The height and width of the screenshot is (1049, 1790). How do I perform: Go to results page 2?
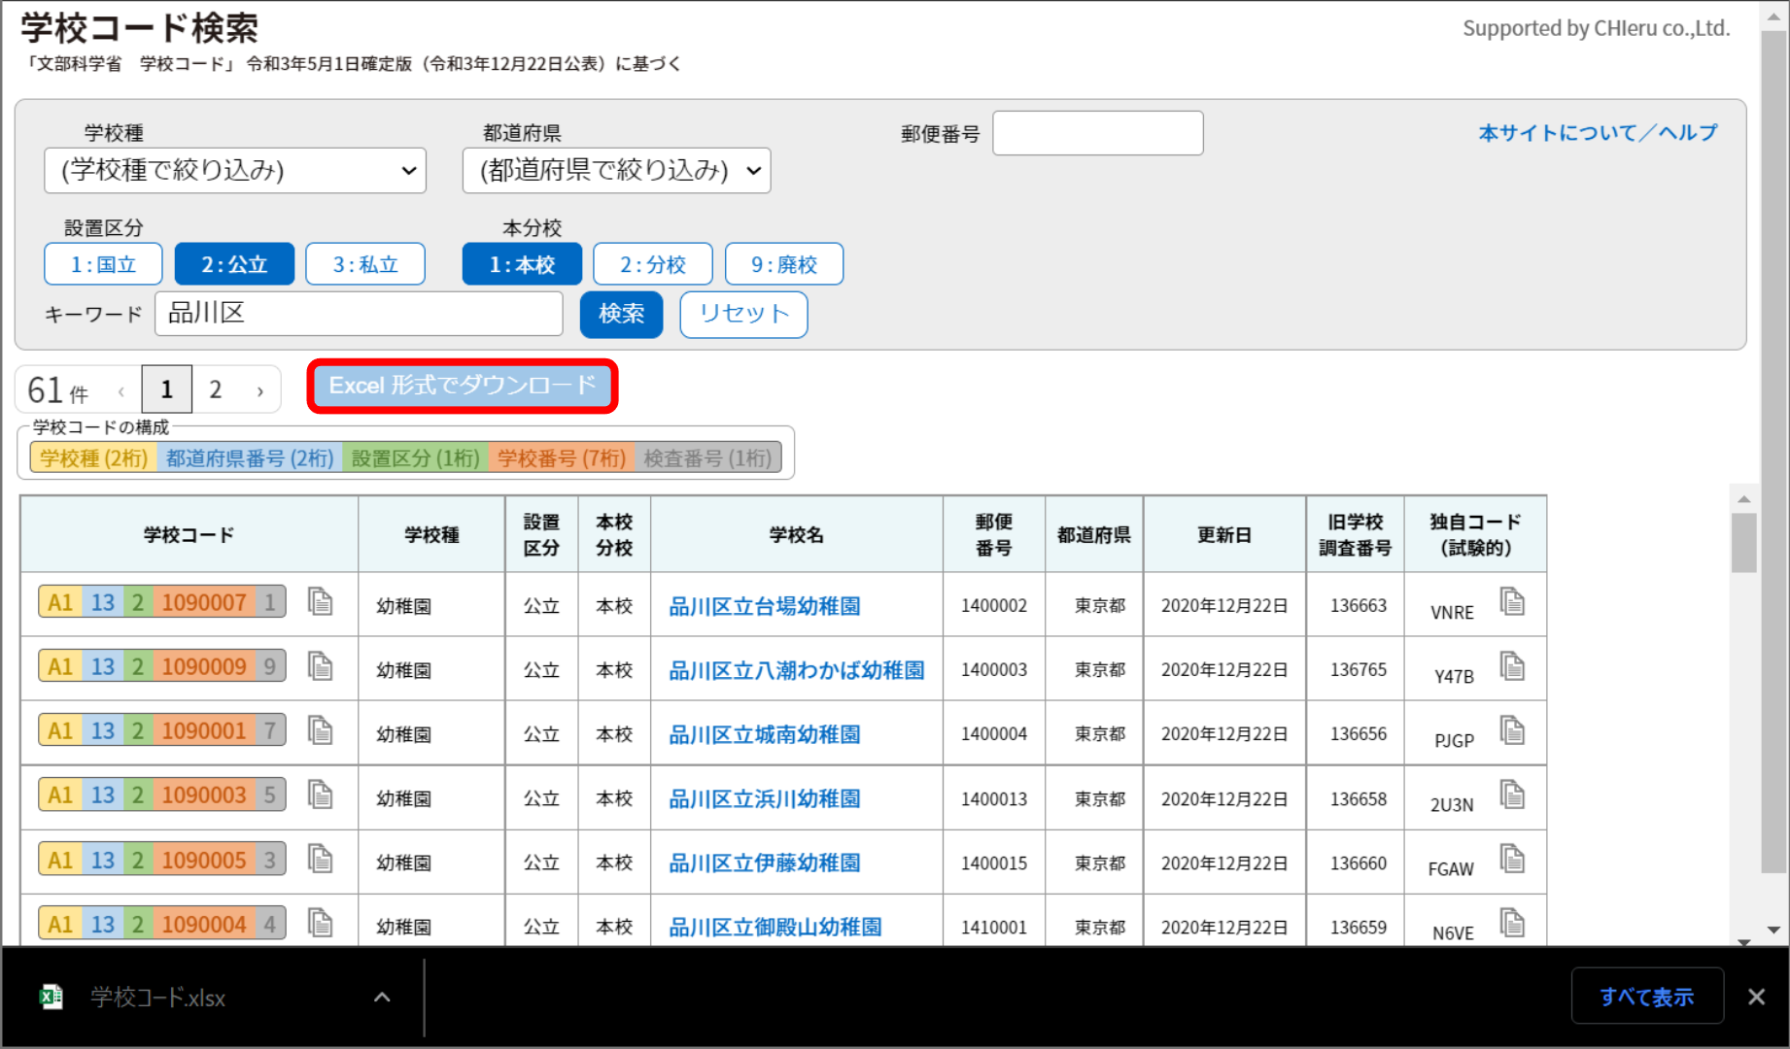(x=216, y=389)
